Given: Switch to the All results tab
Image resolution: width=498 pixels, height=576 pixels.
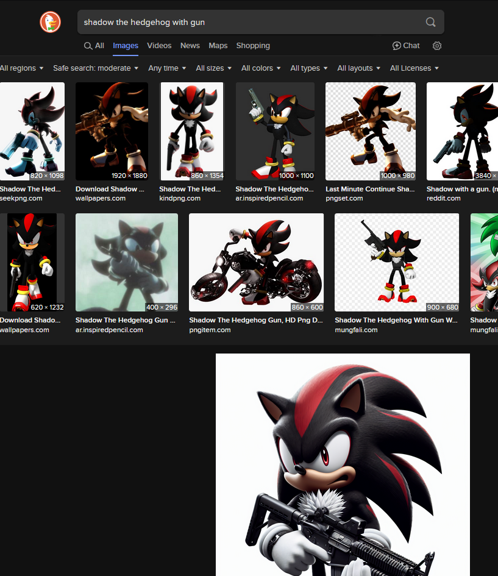Looking at the screenshot, I should (94, 46).
